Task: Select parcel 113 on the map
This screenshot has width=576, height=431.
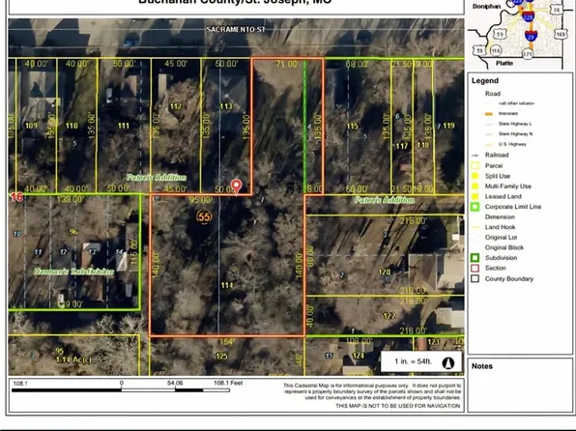Action: pyautogui.click(x=226, y=106)
